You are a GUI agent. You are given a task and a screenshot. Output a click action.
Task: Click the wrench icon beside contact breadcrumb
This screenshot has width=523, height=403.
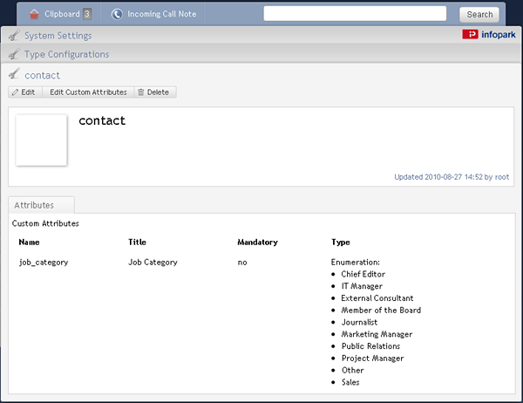tap(14, 74)
